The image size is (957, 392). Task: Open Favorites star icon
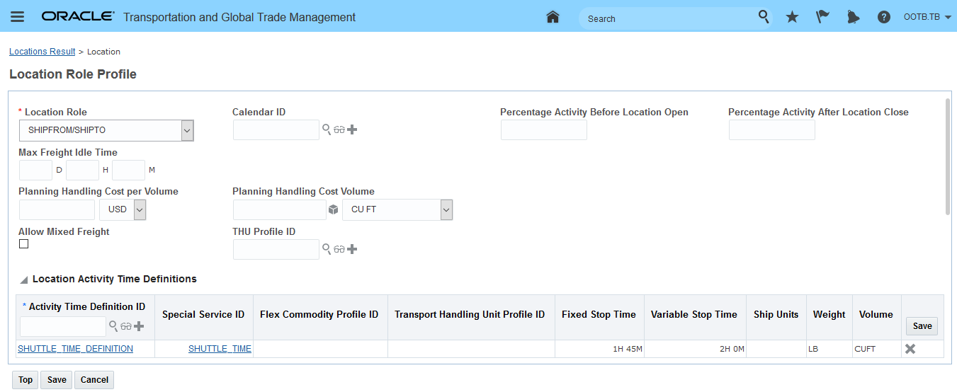(x=792, y=17)
